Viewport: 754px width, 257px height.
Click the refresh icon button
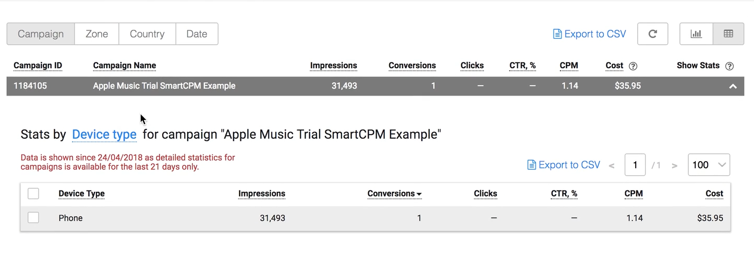tap(652, 34)
